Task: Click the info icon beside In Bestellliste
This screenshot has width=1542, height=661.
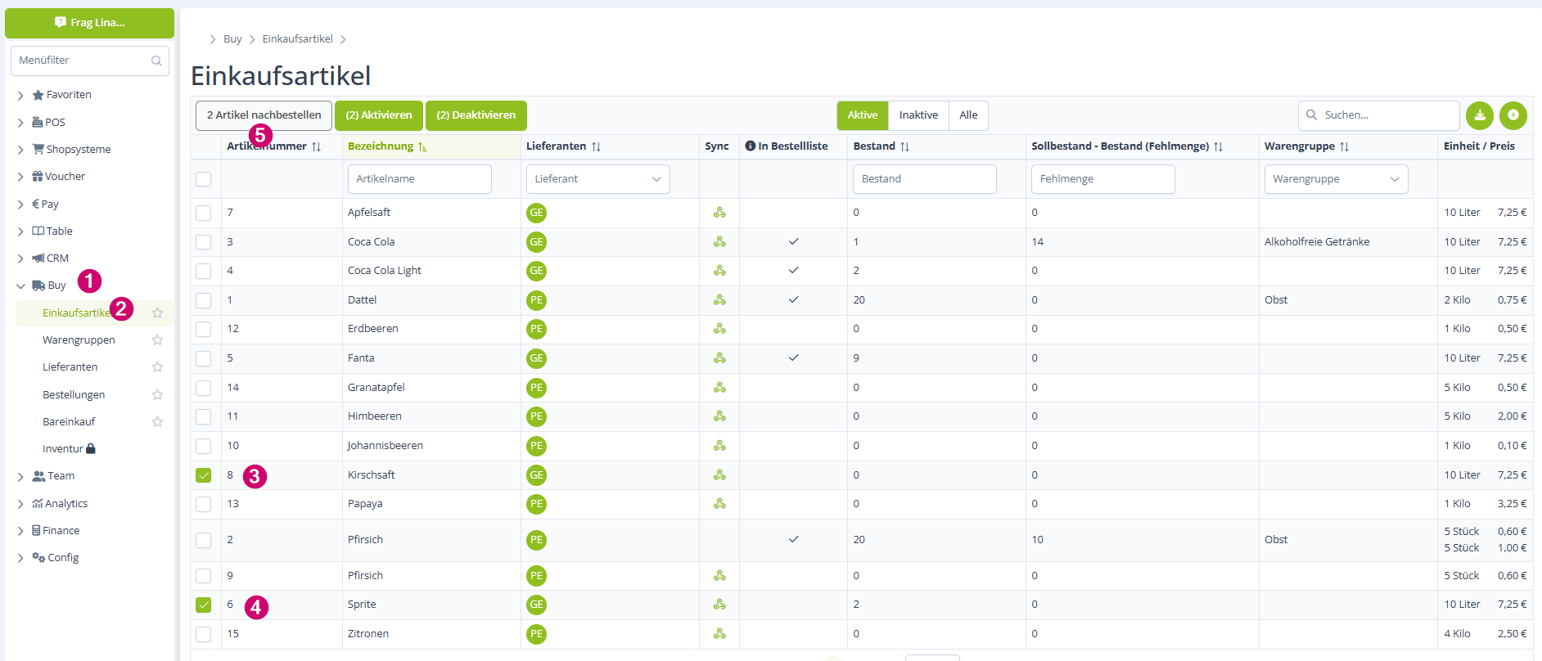Action: click(750, 146)
